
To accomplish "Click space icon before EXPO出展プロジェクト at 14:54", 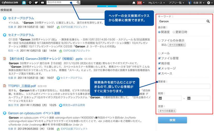I will [61, 51].
